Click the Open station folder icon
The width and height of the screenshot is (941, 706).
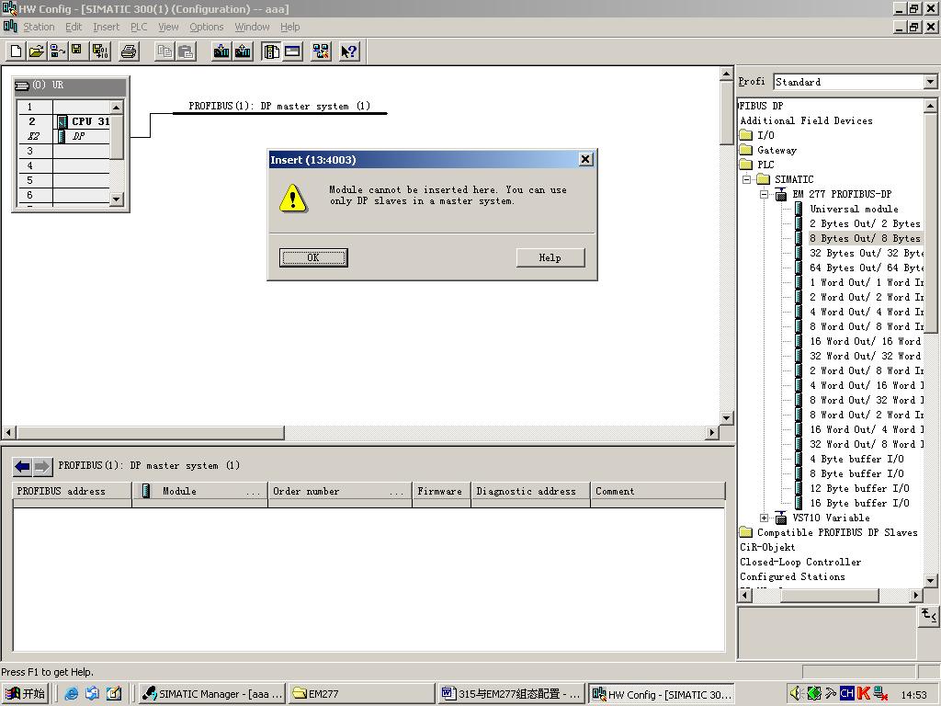pos(37,51)
